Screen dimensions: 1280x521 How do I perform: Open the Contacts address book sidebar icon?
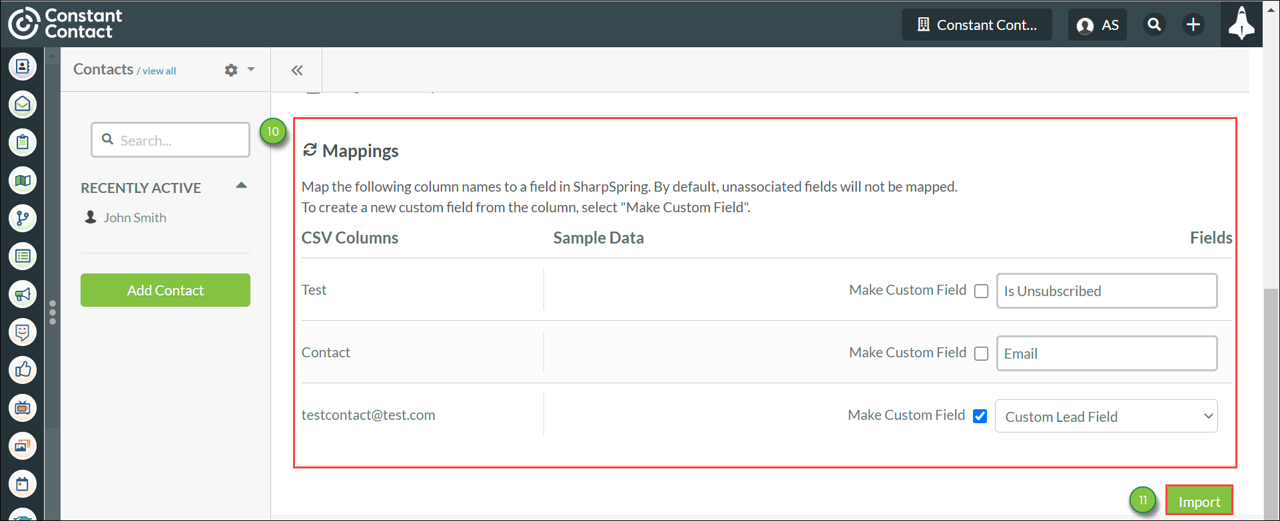click(23, 67)
